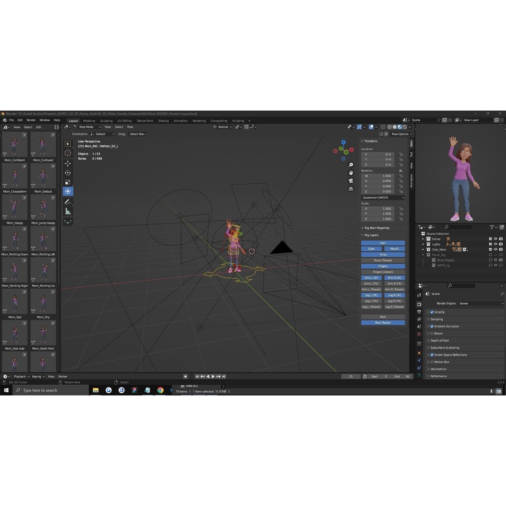The image size is (506, 506).
Task: Toggle the Hair rig layer button
Action: [x=383, y=243]
